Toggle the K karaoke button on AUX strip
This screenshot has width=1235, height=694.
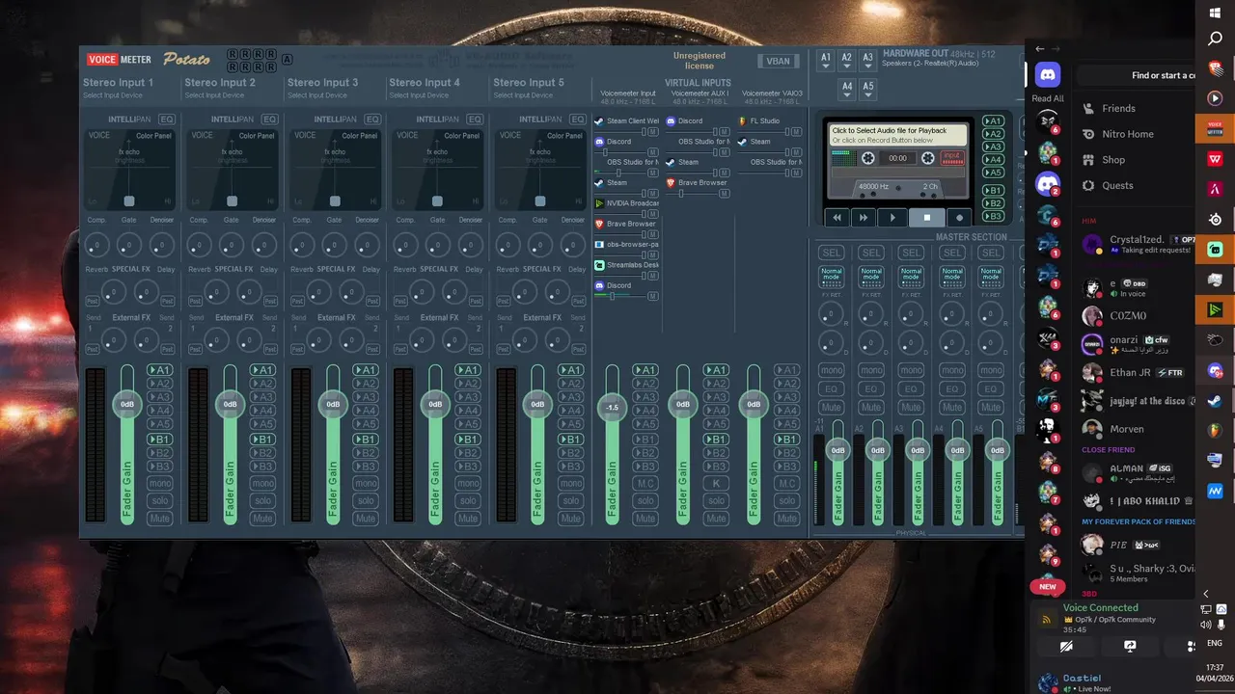[x=716, y=484]
